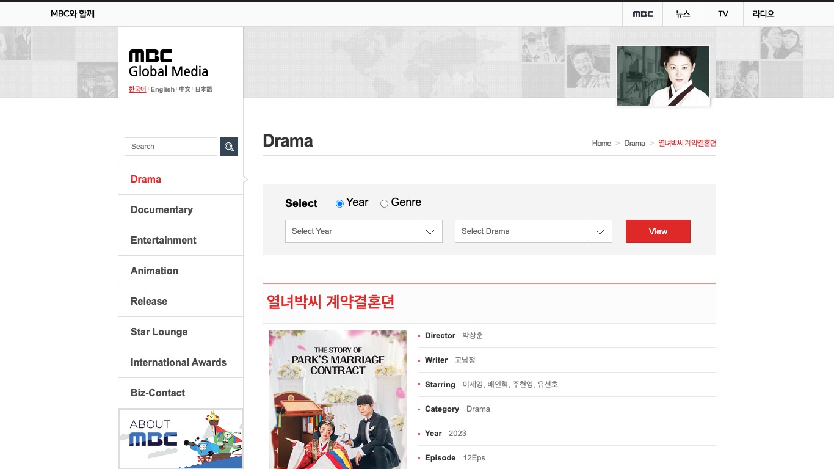Click the Park's Marriage Contract poster

pyautogui.click(x=338, y=399)
